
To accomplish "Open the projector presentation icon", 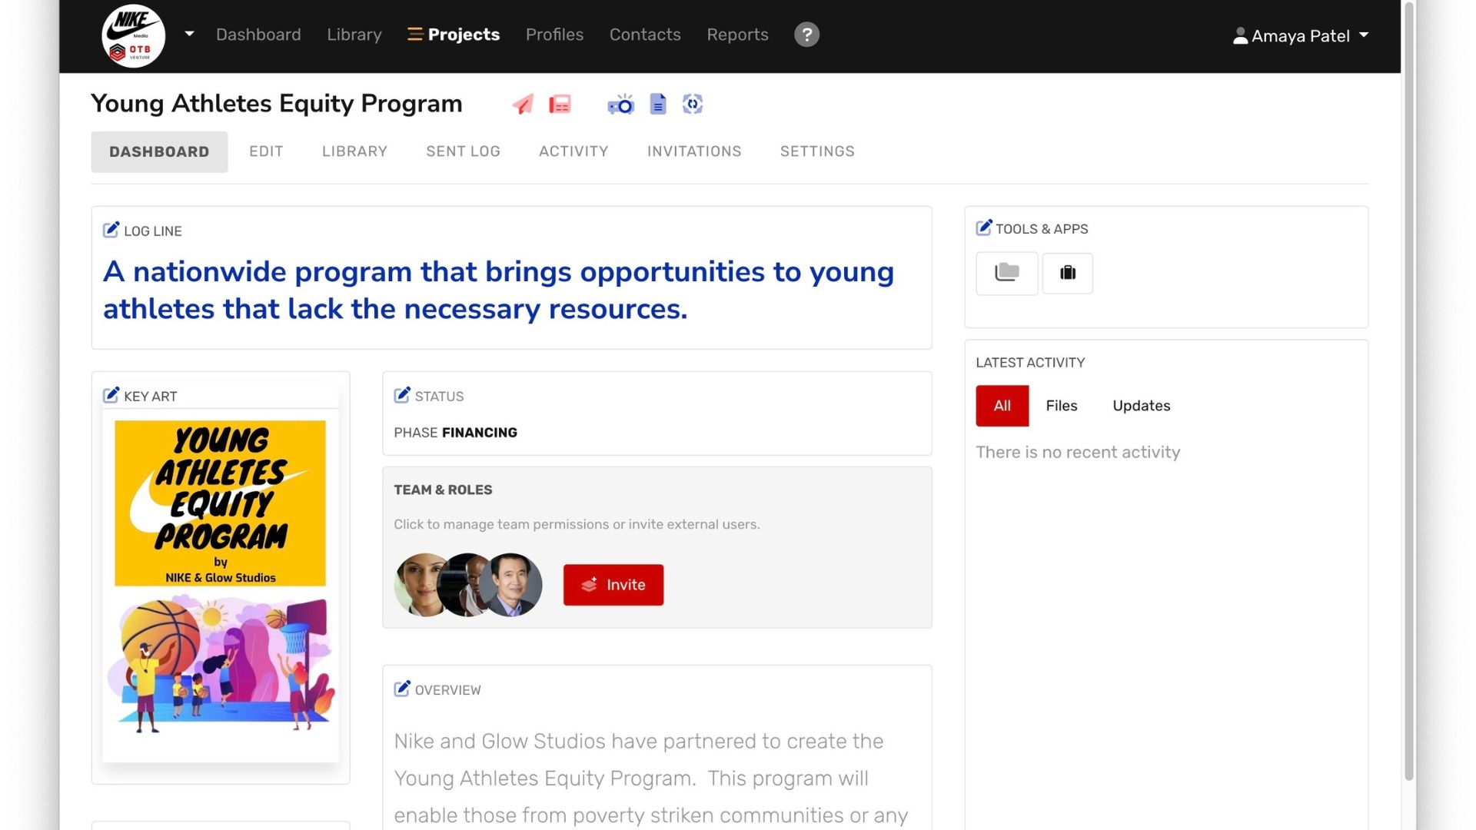I will point(620,105).
